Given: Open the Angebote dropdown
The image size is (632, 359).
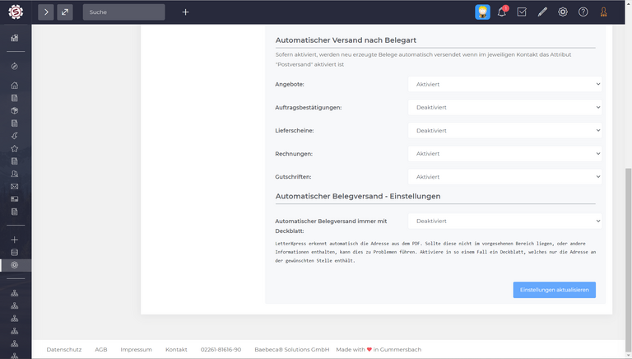Looking at the screenshot, I should [504, 84].
